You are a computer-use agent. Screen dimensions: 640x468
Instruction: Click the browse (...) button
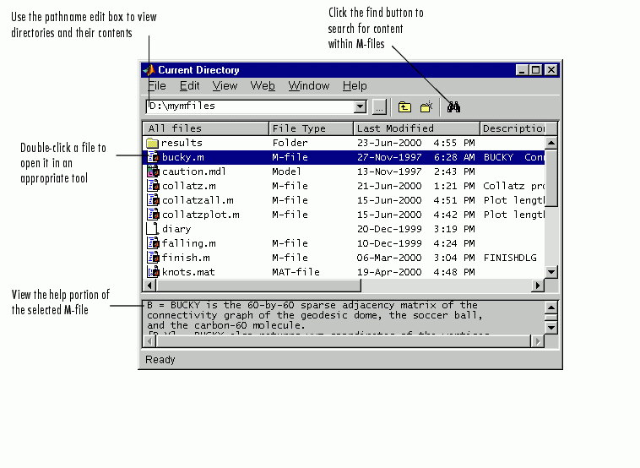[x=379, y=107]
